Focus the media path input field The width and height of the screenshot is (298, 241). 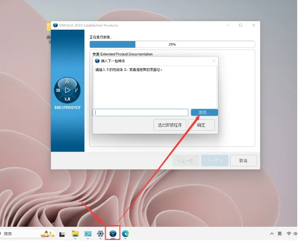tap(140, 112)
